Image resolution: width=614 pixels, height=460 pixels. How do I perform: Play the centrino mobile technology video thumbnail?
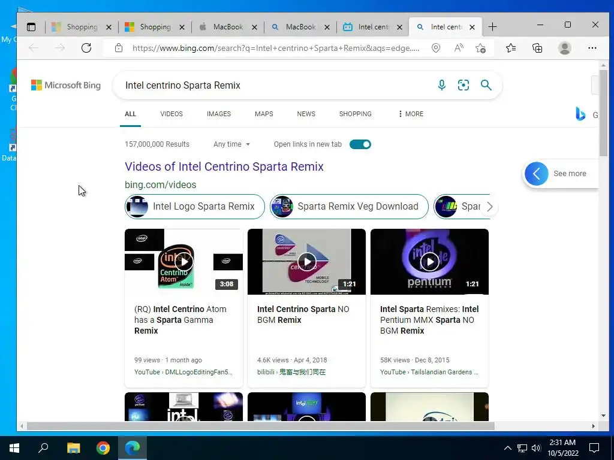point(306,262)
